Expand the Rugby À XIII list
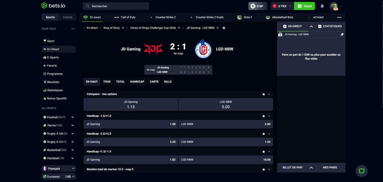 click(72, 133)
